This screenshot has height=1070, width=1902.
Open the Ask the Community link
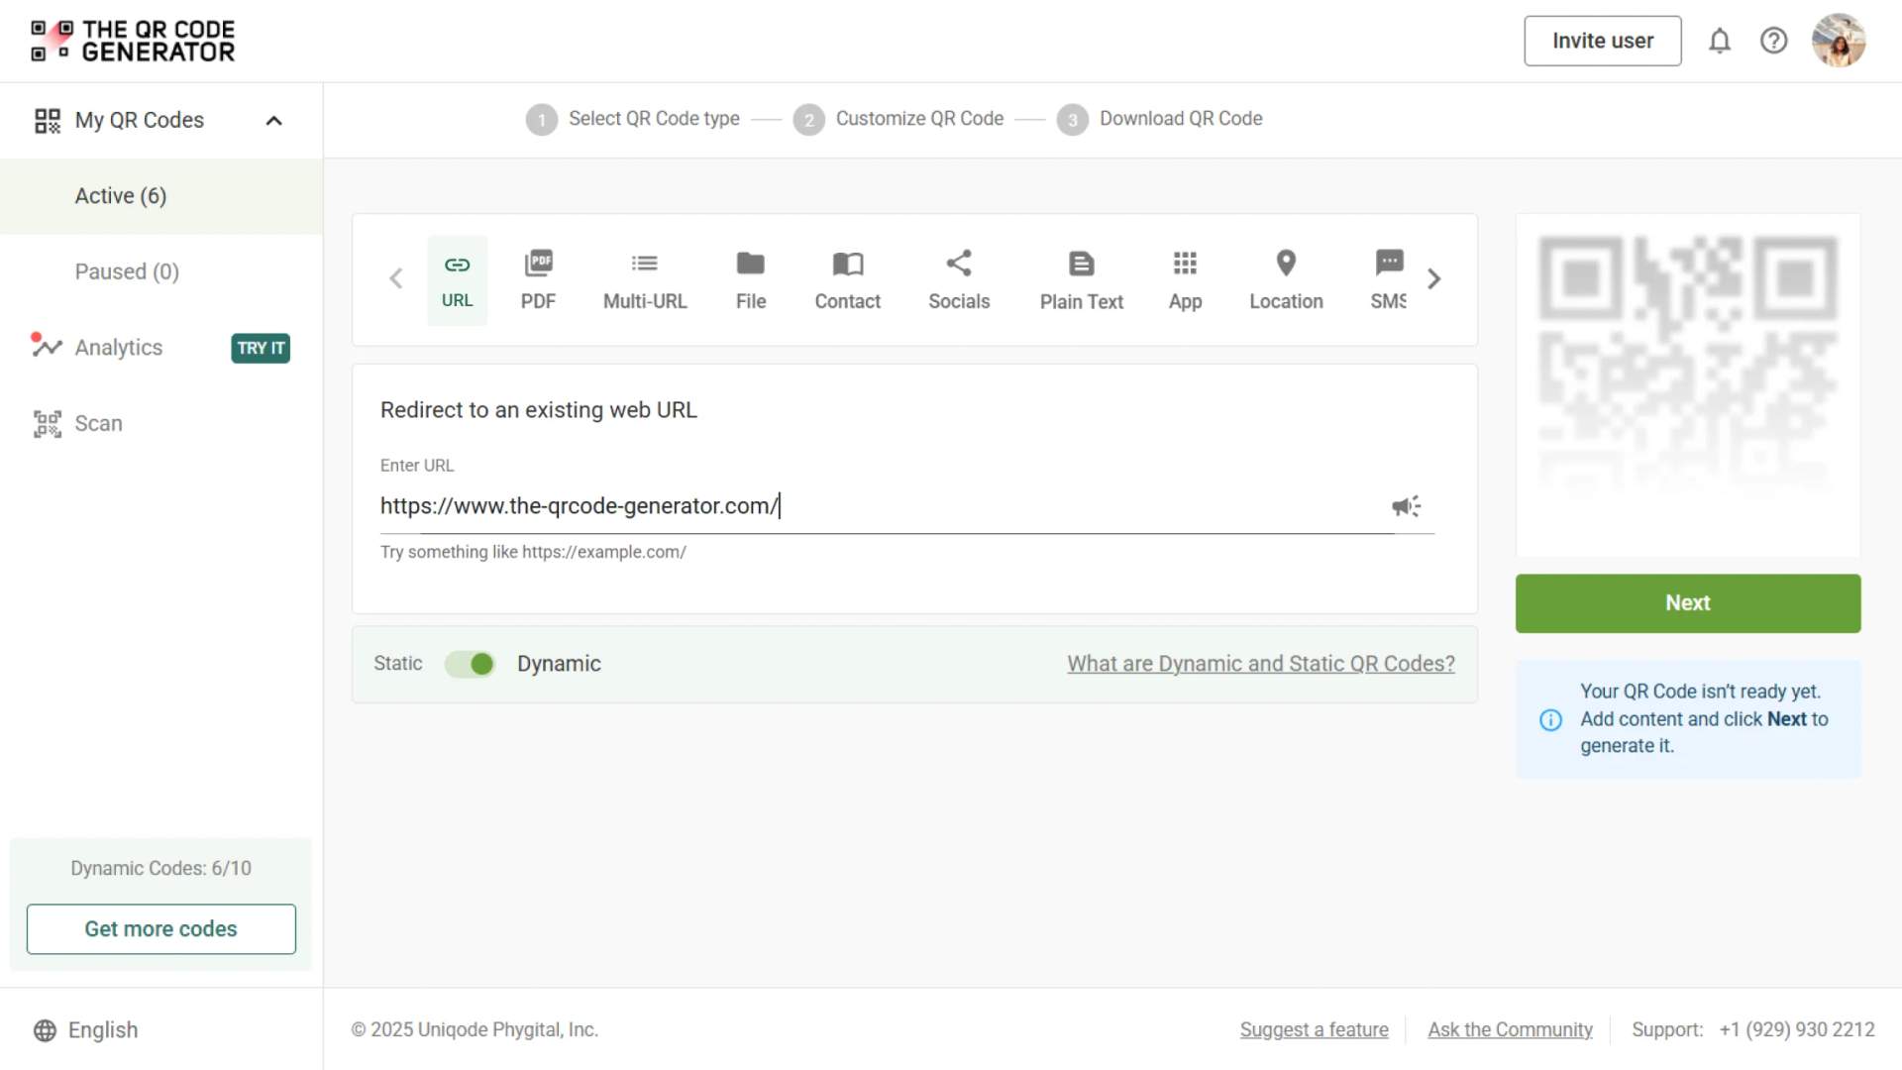[1511, 1030]
